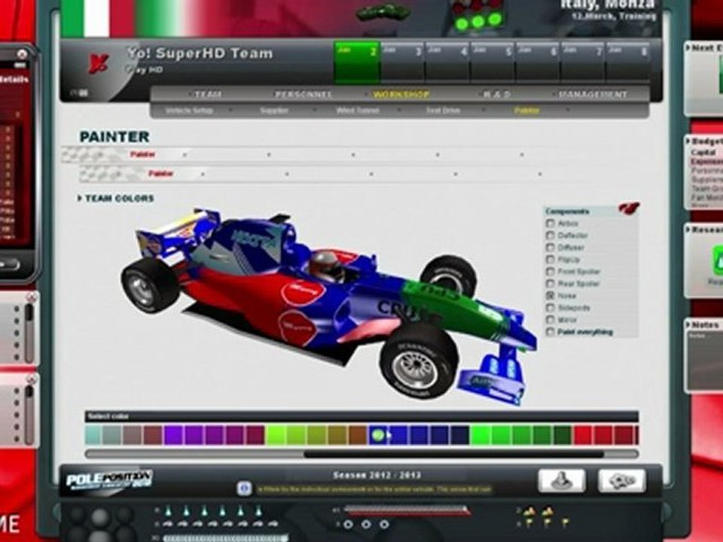
Task: Enable the Front Spoiler checkbox
Action: tap(550, 272)
